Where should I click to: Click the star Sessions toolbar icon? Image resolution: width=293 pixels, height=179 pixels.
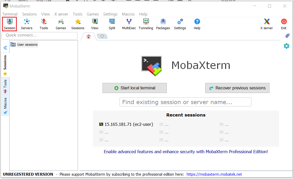point(78,24)
